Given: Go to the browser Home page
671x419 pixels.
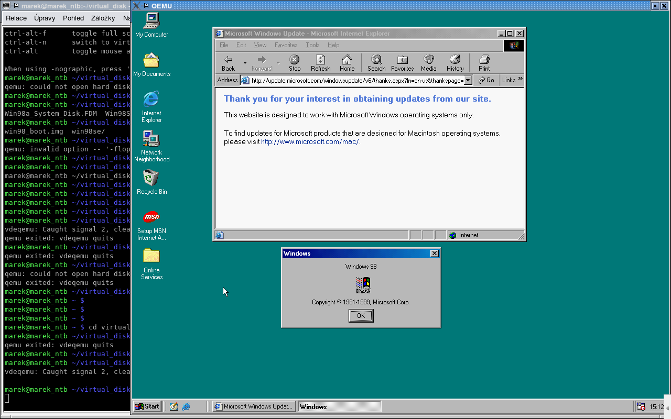Looking at the screenshot, I should pyautogui.click(x=347, y=63).
